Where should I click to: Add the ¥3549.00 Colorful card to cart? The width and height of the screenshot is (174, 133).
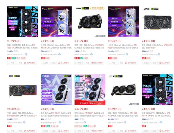pyautogui.click(x=130, y=63)
